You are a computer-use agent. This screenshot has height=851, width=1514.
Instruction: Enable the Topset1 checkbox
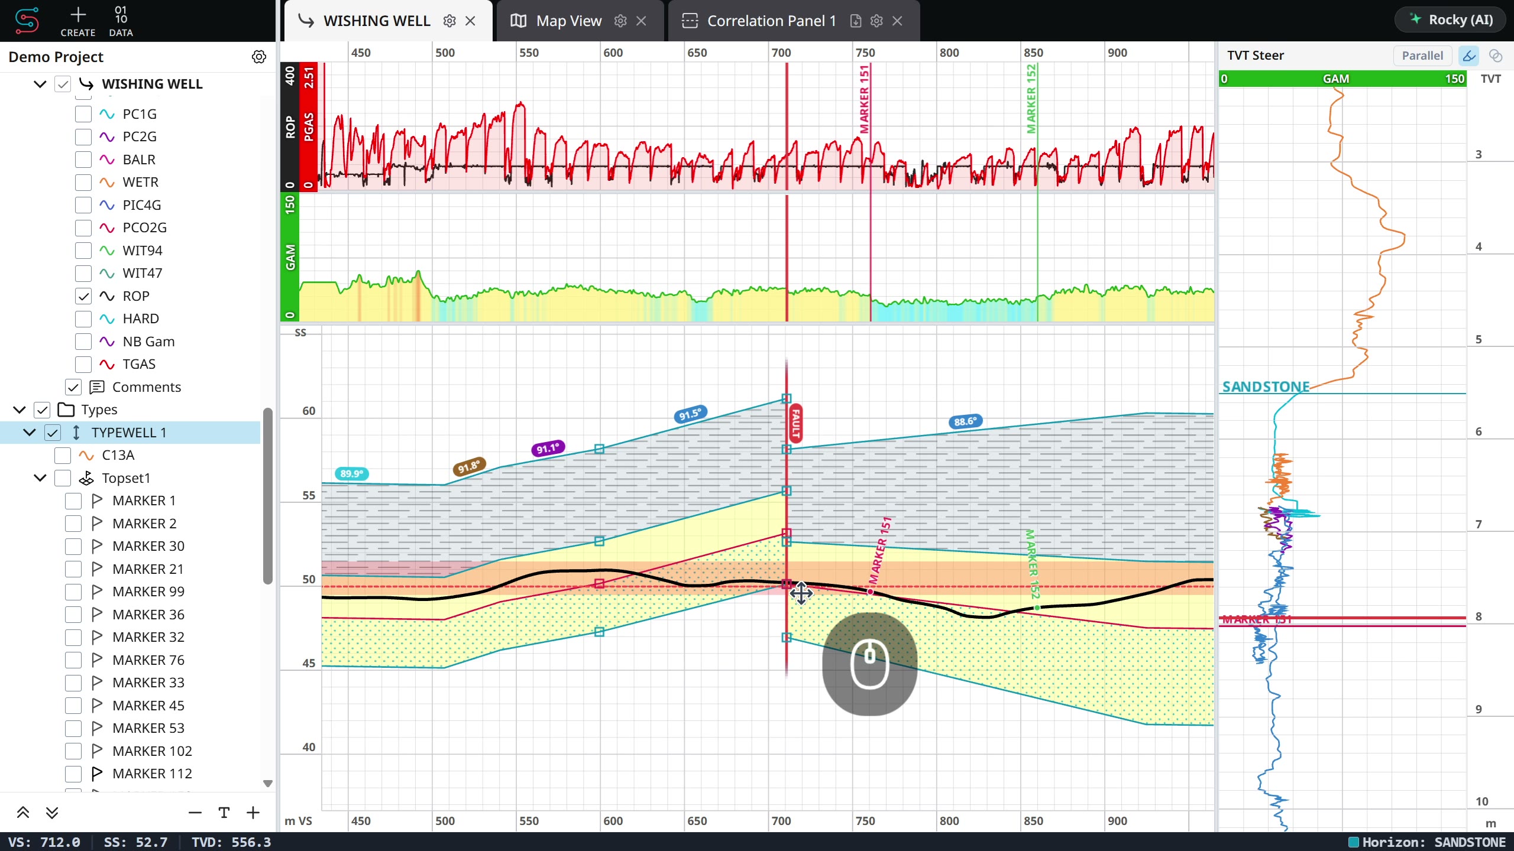(63, 478)
